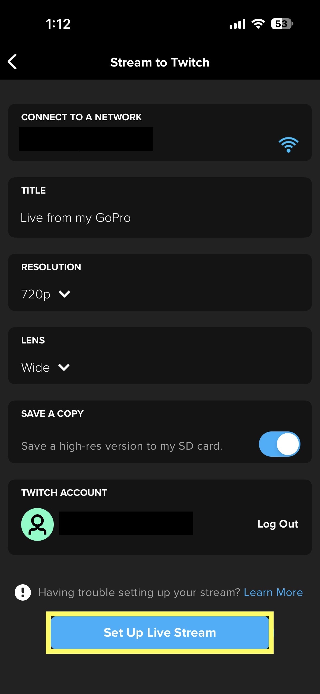Edit the title Live from my GoPro
320x694 pixels.
pos(76,217)
